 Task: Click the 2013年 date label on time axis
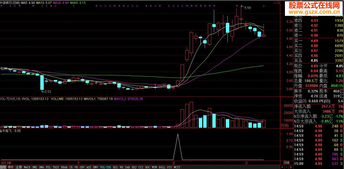[6, 163]
